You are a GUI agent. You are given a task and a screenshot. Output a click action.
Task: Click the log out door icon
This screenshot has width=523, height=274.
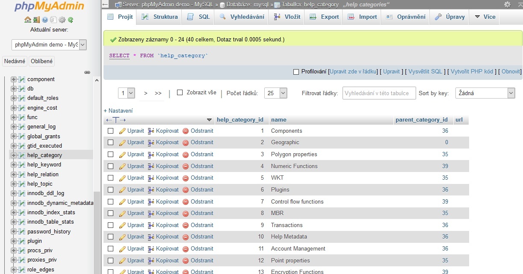tap(36, 20)
